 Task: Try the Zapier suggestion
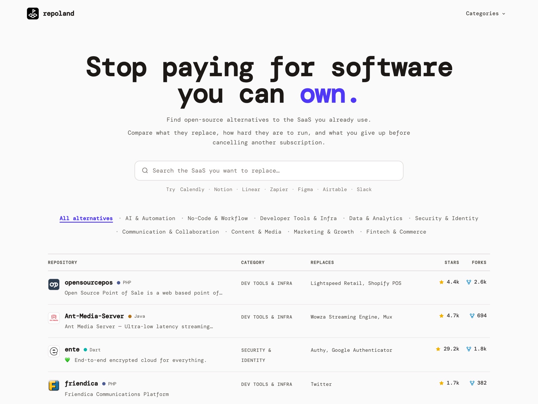(x=279, y=190)
